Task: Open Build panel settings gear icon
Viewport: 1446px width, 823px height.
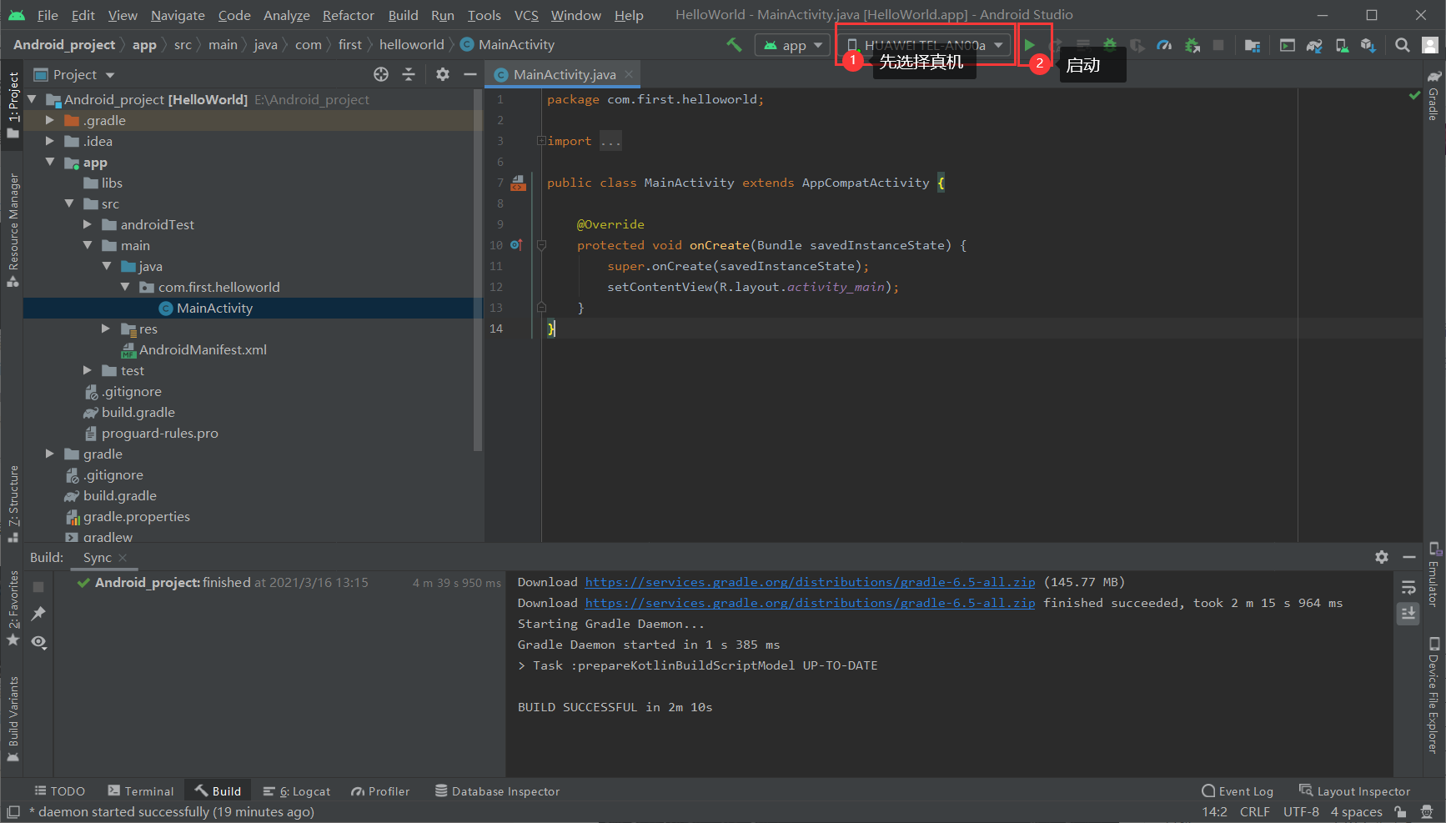Action: pos(1382,557)
